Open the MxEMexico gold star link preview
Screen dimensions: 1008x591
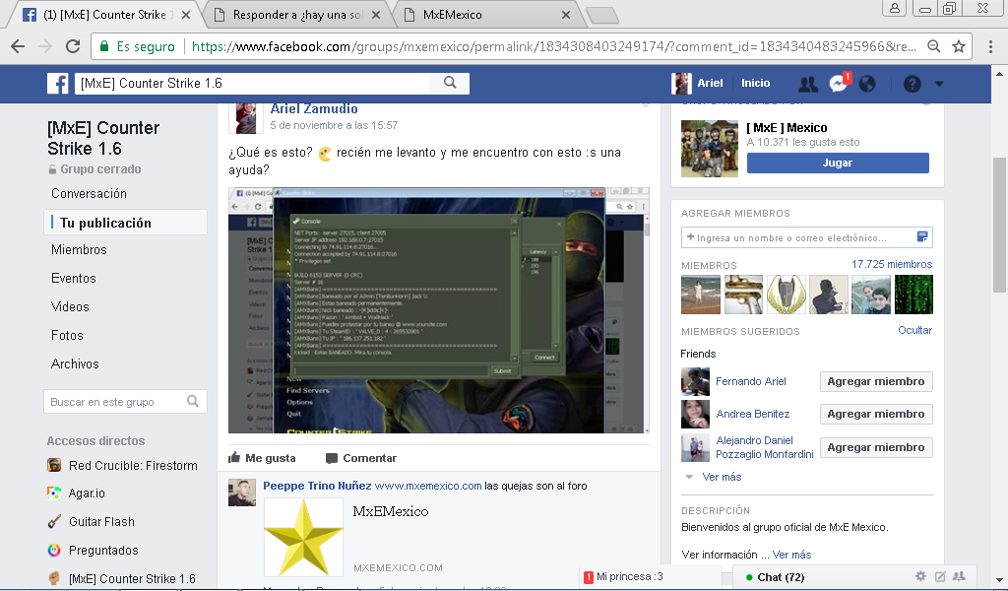[x=303, y=537]
